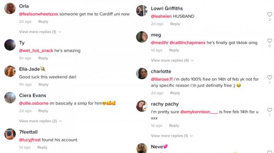Reply to charlotte's comment
Screen dimensions: 274x153
175,93
